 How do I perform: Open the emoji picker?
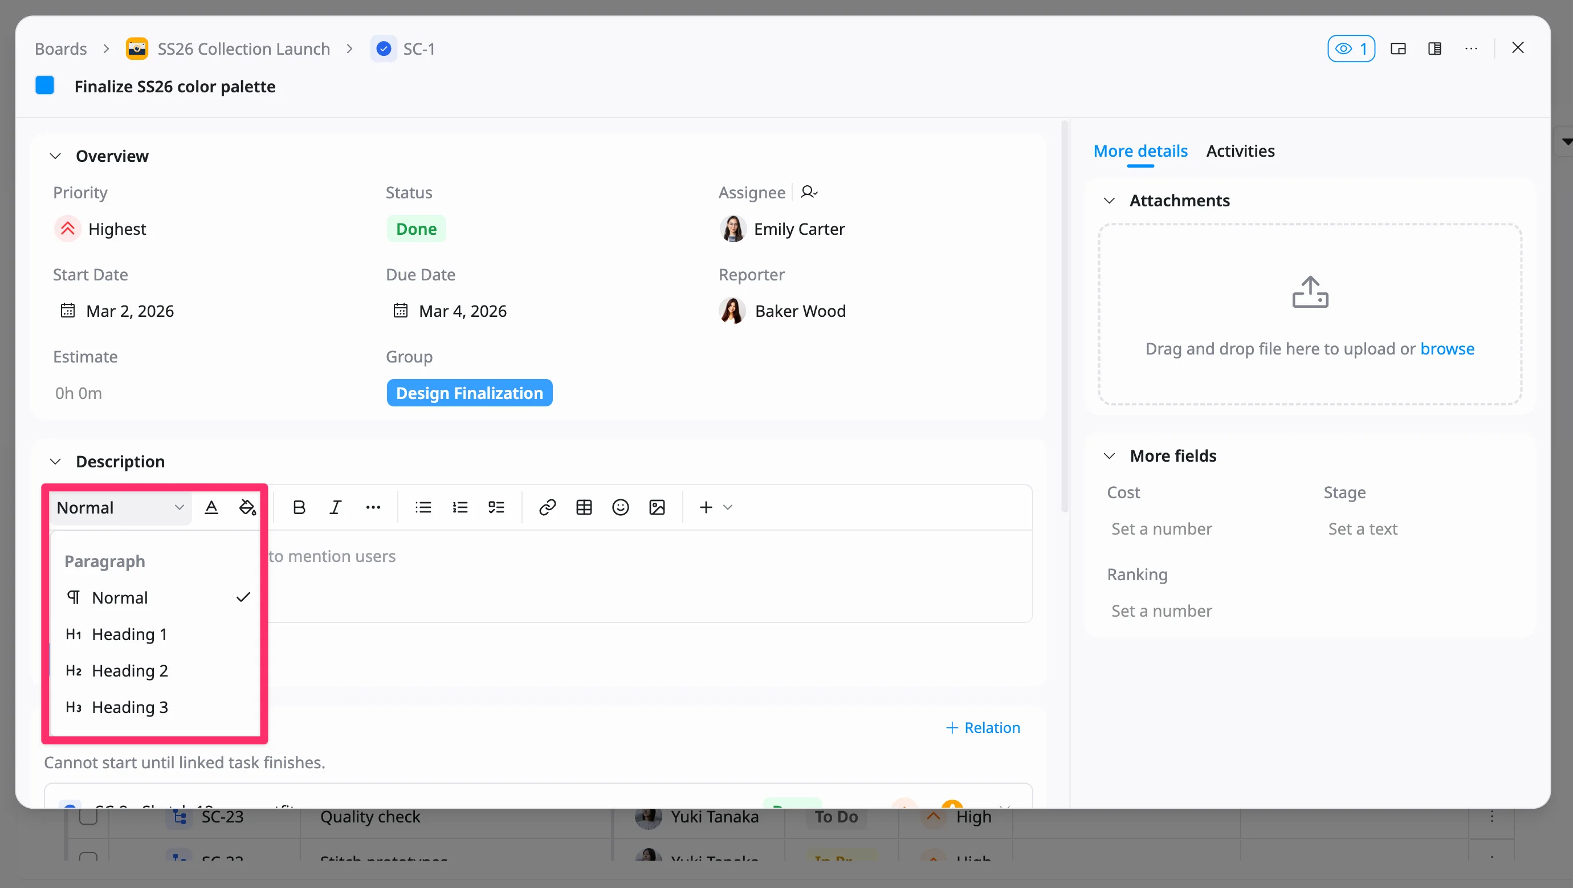pos(621,507)
